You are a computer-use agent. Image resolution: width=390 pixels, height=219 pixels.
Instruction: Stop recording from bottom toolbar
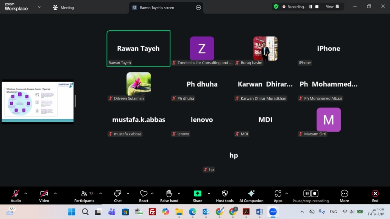coord(315,193)
